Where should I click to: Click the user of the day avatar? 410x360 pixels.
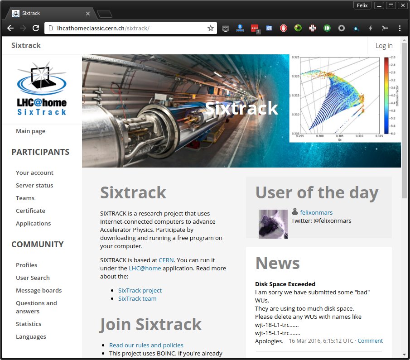tap(273, 224)
